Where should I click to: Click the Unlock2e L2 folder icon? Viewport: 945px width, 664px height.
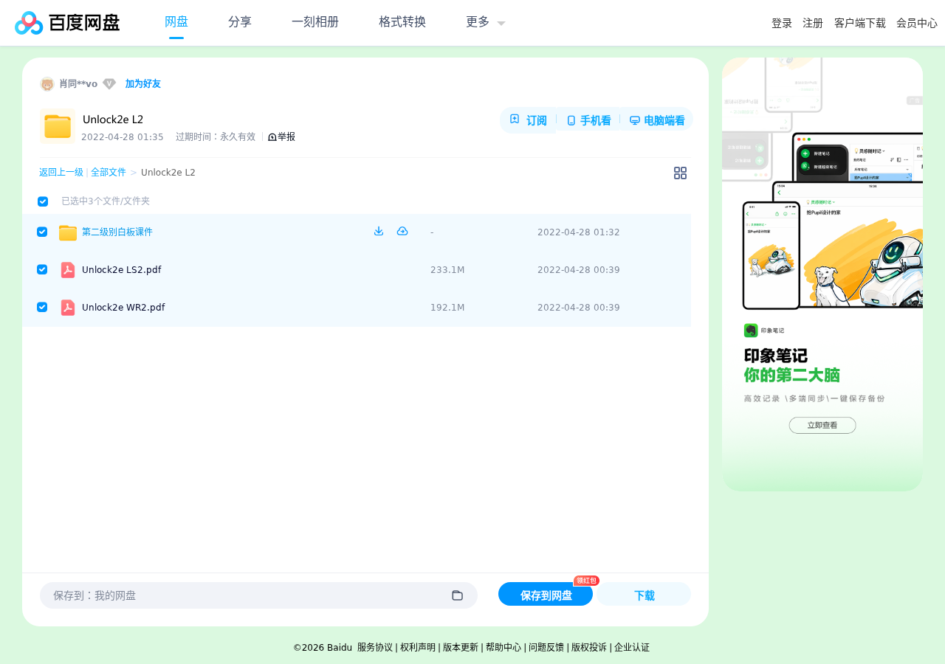point(58,126)
